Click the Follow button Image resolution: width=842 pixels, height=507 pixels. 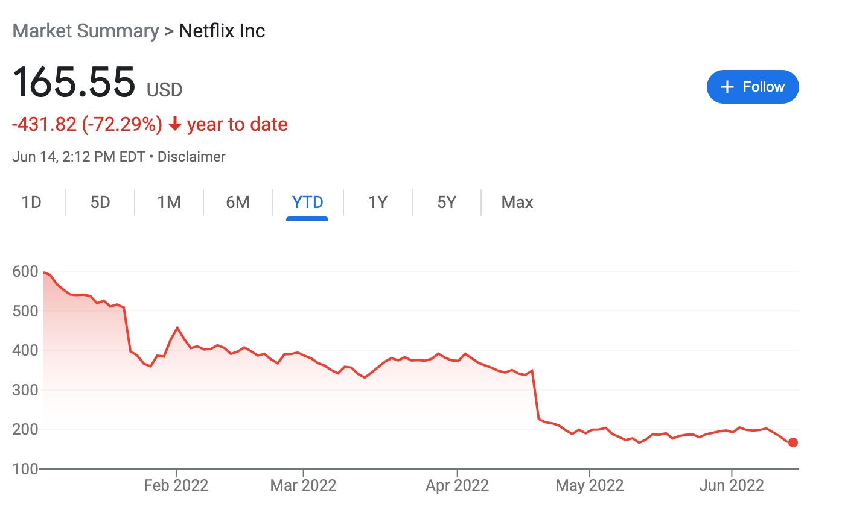click(753, 87)
